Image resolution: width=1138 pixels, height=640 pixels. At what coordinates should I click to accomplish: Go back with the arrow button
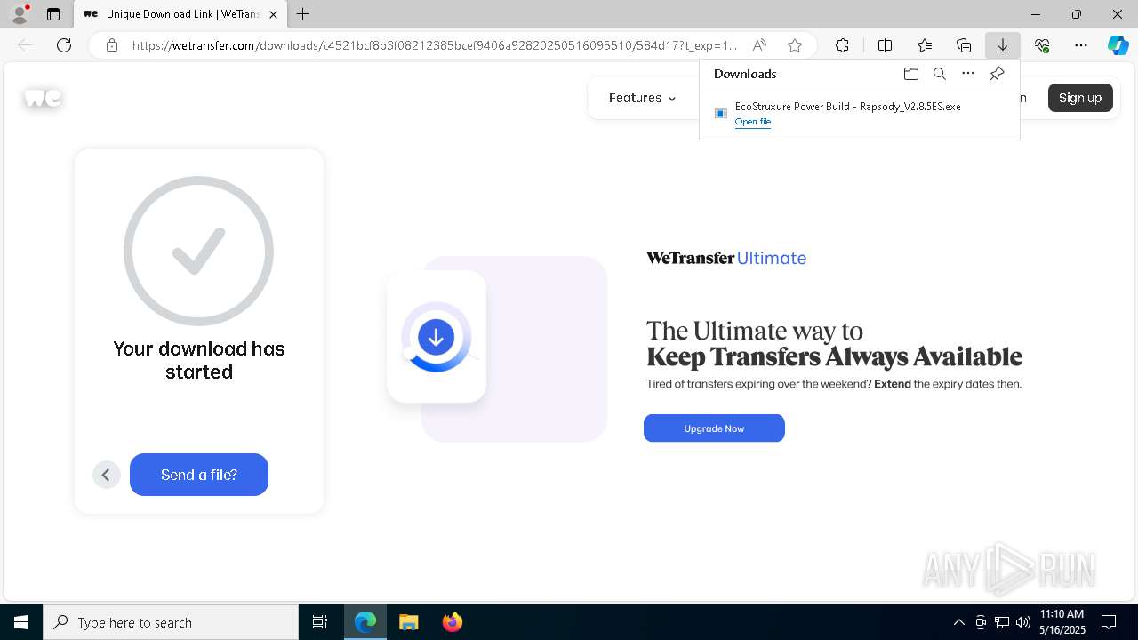(x=106, y=475)
